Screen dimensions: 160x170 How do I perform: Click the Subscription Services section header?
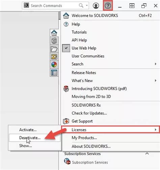(82, 154)
